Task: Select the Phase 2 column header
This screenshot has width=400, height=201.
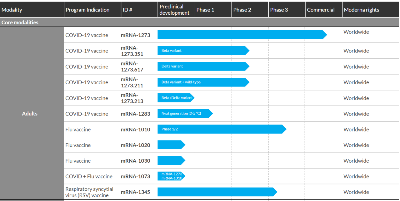Action: [250, 10]
